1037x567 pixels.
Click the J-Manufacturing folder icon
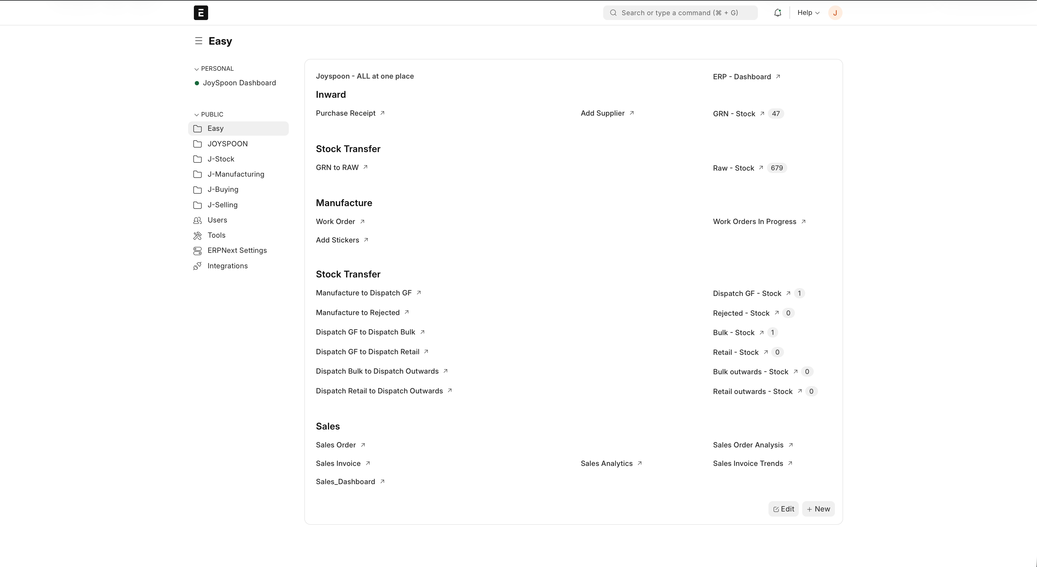(x=197, y=174)
